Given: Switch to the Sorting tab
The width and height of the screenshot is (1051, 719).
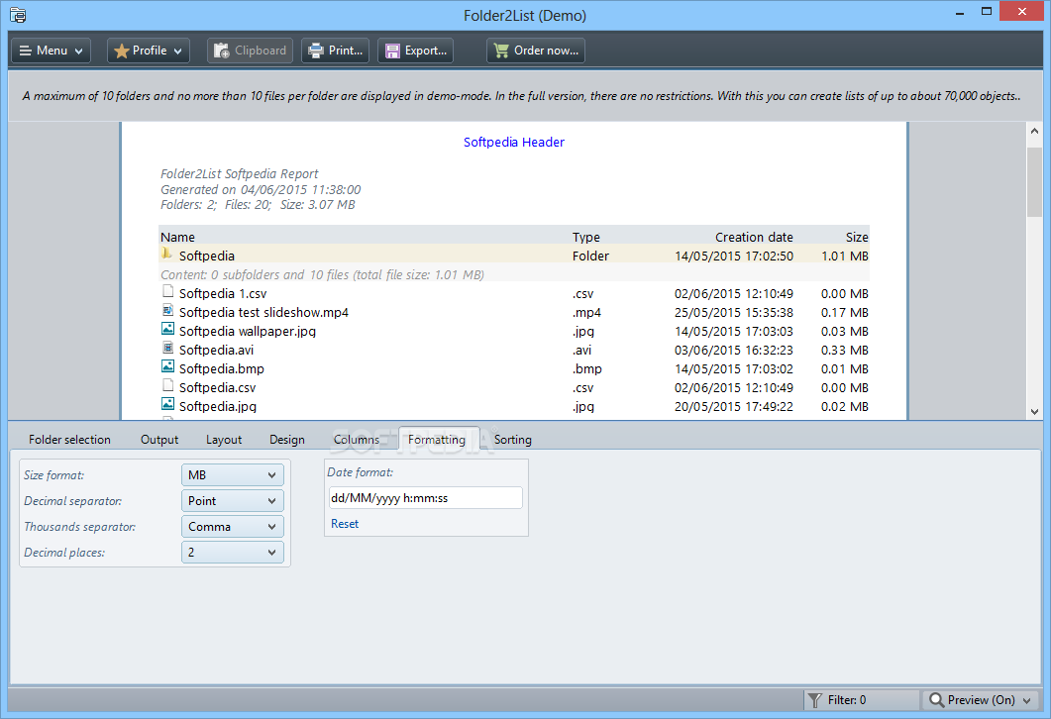Looking at the screenshot, I should click(513, 440).
